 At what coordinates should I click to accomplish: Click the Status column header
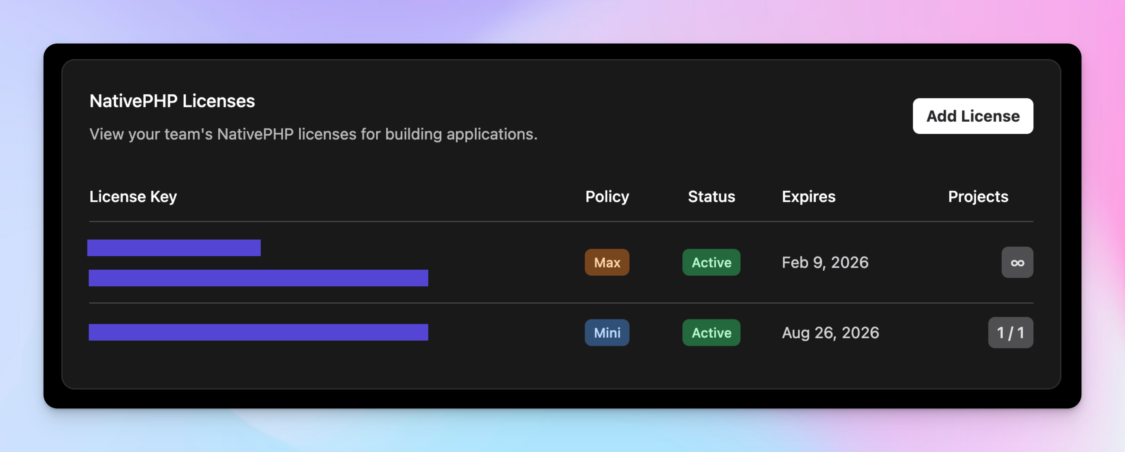pos(711,196)
